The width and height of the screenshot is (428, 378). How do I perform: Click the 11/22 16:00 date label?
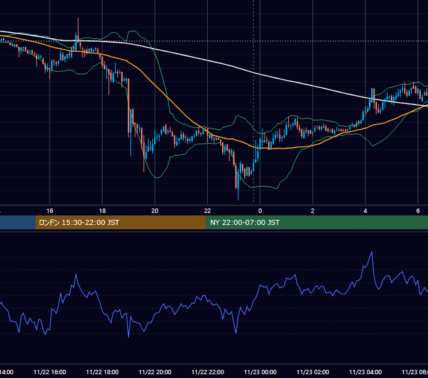[x=50, y=372]
